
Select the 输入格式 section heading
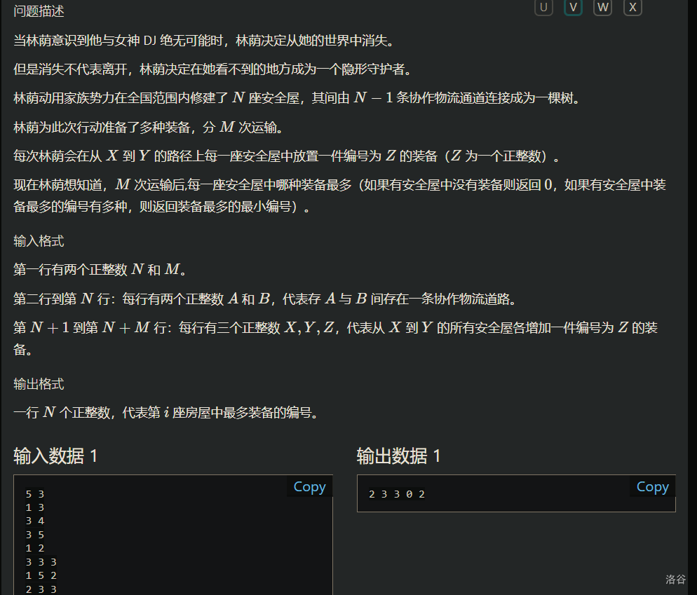tap(39, 241)
